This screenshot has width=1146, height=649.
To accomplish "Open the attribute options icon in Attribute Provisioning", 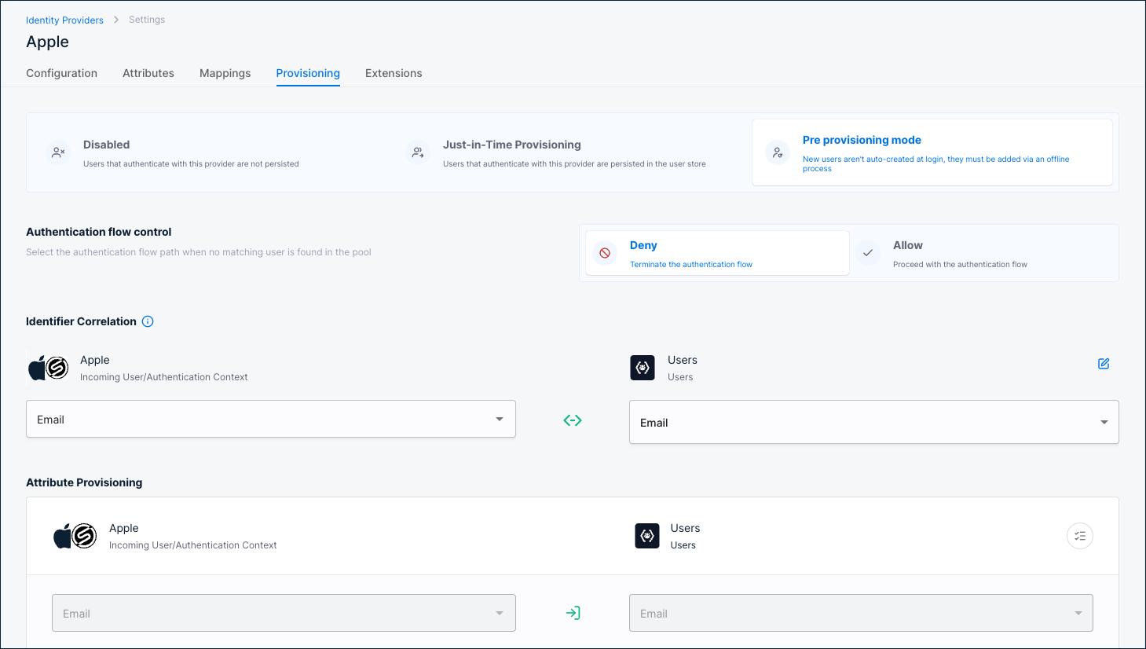I will [1079, 535].
